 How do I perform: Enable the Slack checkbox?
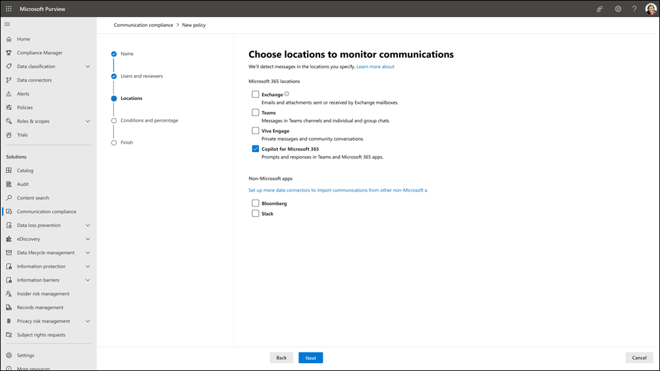pos(255,213)
